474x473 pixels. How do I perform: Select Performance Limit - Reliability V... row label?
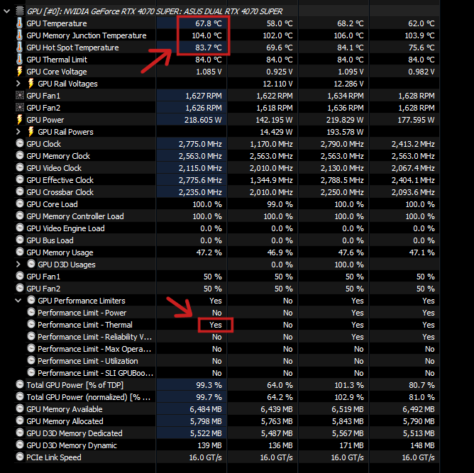(95, 337)
